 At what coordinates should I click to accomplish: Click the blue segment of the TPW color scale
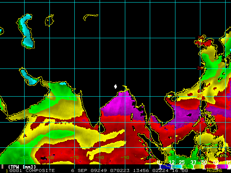click(166, 167)
